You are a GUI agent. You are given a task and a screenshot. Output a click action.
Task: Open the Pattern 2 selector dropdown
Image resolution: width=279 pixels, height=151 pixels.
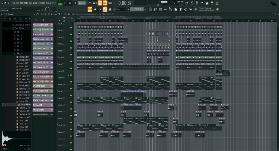click(x=137, y=9)
